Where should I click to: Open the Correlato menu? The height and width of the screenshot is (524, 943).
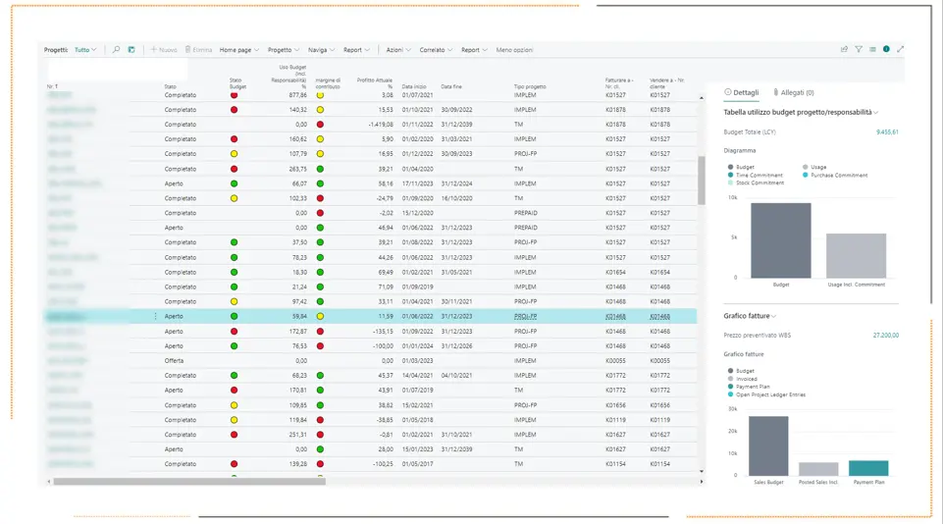tap(436, 50)
